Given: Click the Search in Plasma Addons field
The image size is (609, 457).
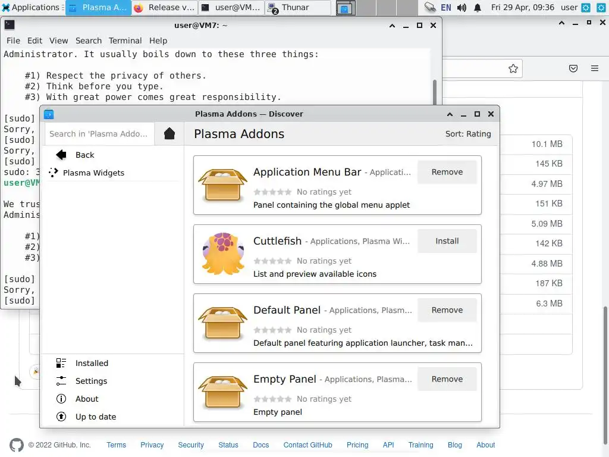Looking at the screenshot, I should 99,134.
